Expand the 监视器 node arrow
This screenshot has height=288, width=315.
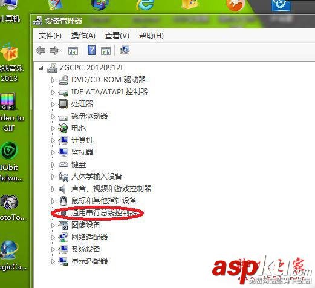click(x=53, y=152)
